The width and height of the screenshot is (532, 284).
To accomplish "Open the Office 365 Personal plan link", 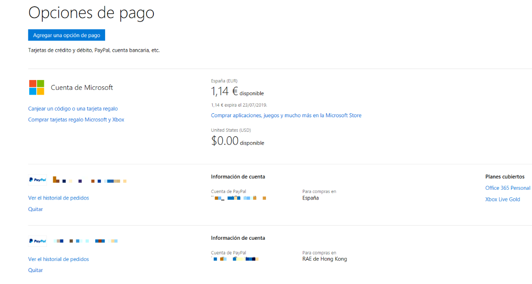I will point(508,188).
